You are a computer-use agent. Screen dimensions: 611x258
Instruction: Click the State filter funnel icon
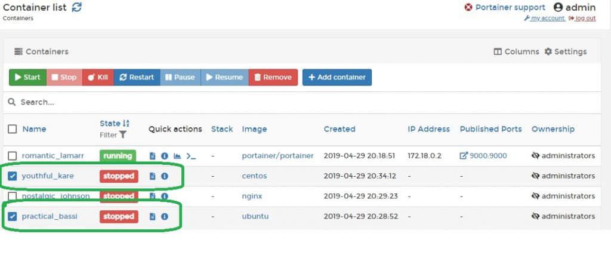click(x=122, y=135)
